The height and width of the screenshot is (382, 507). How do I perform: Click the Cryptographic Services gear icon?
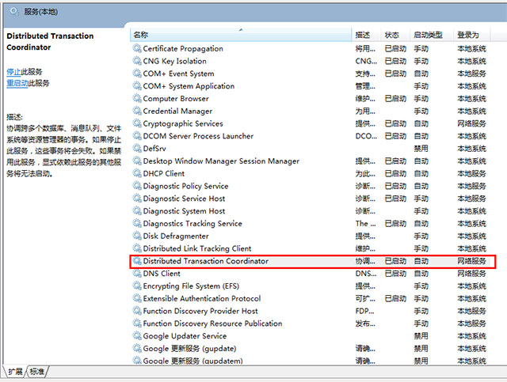pos(137,124)
